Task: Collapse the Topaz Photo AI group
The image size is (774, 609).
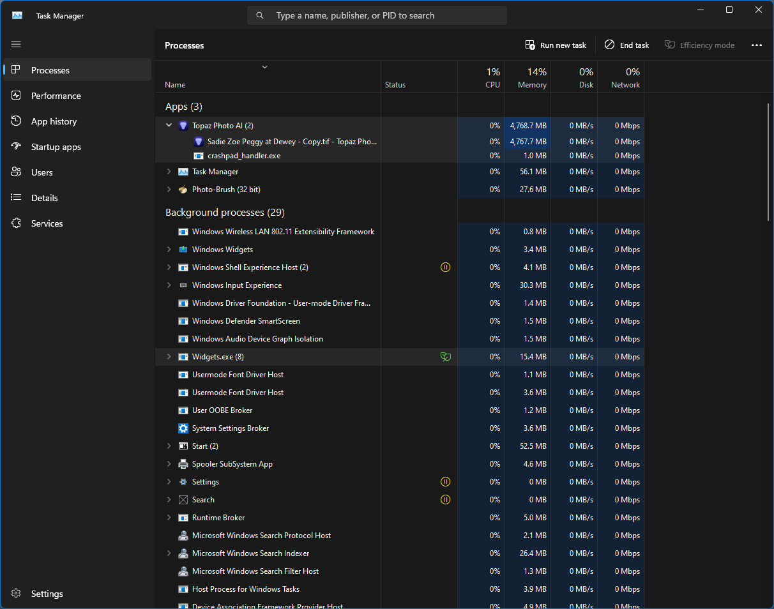Action: (x=169, y=126)
